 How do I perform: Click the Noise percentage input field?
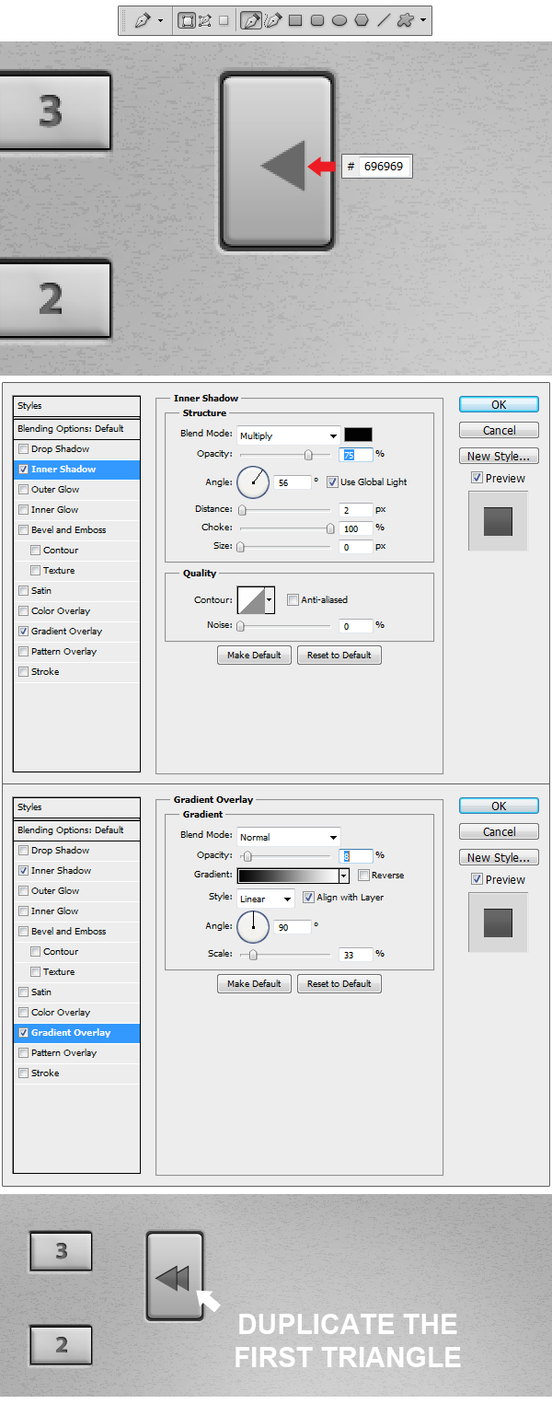pyautogui.click(x=355, y=626)
